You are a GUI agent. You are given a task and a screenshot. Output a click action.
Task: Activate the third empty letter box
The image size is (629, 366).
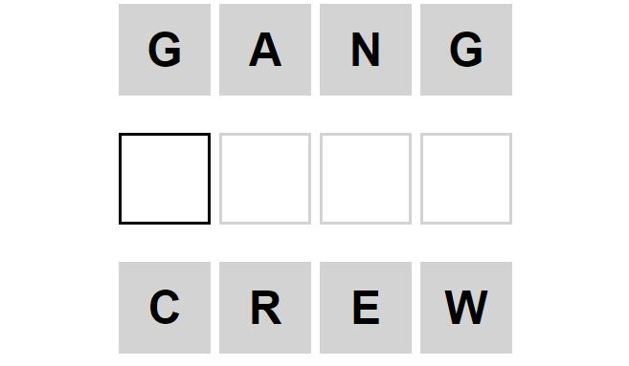(x=366, y=179)
